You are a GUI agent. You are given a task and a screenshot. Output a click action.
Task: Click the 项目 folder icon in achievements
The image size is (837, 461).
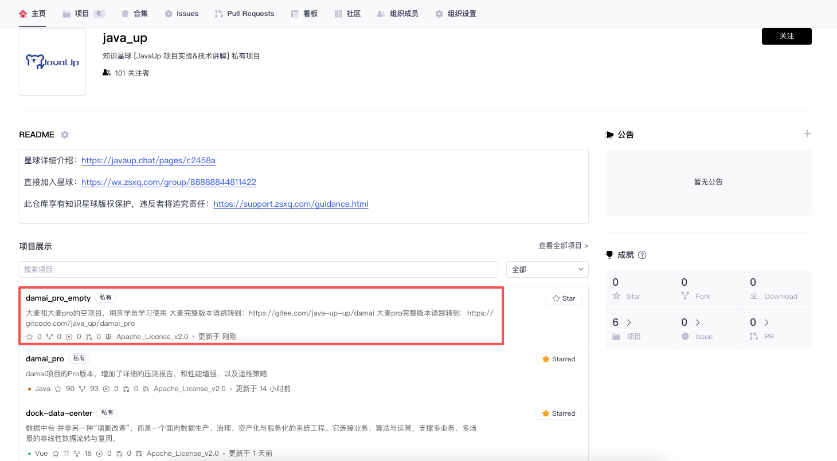coord(617,336)
